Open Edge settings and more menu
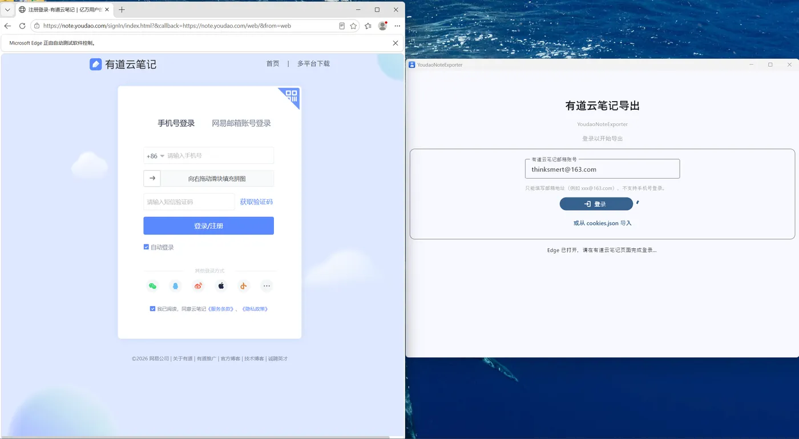799x439 pixels. [397, 26]
